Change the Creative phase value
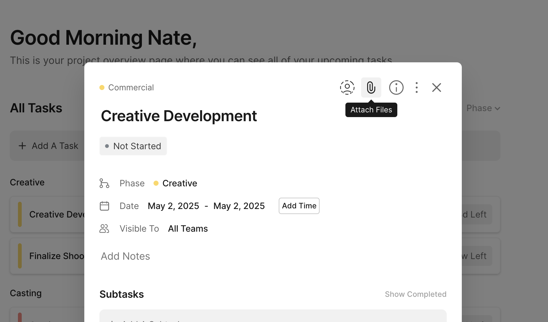Viewport: 548px width, 322px height. pyautogui.click(x=179, y=183)
